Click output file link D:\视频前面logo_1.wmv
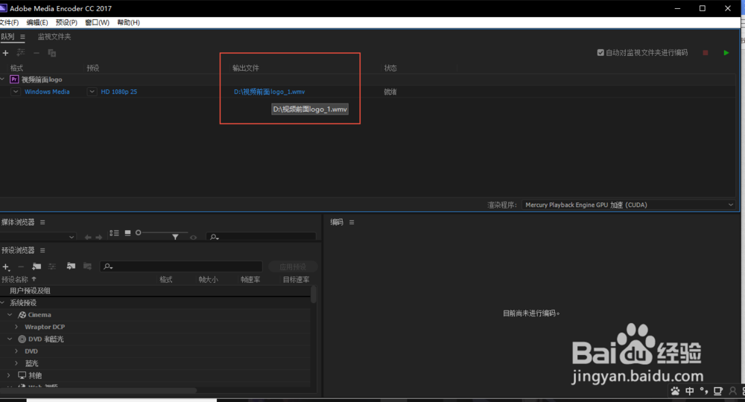The height and width of the screenshot is (402, 745). [270, 92]
